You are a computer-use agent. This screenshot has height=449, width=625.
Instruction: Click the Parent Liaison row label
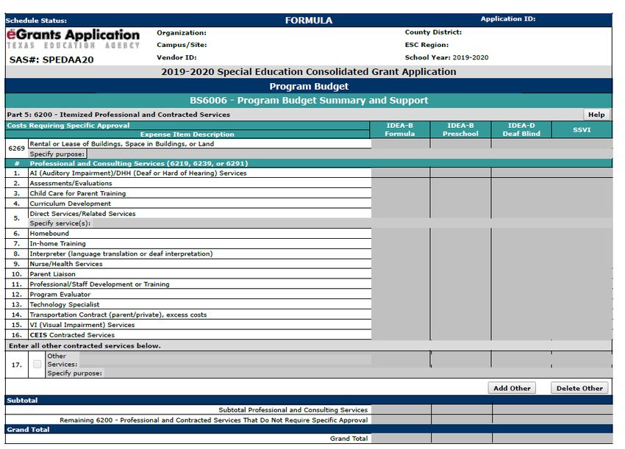click(52, 274)
